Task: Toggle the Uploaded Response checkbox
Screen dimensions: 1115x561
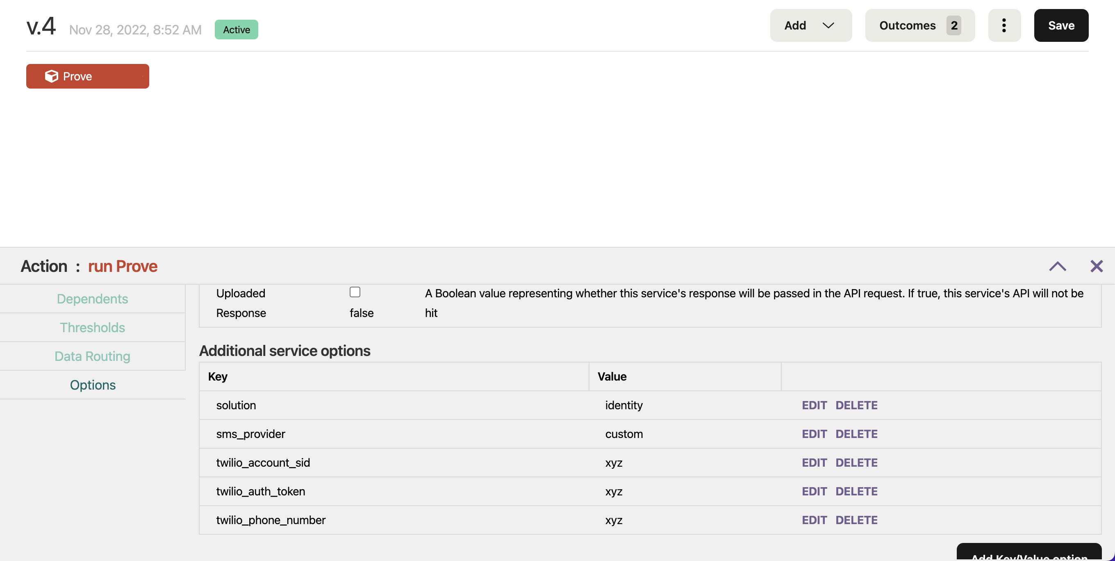Action: point(355,292)
